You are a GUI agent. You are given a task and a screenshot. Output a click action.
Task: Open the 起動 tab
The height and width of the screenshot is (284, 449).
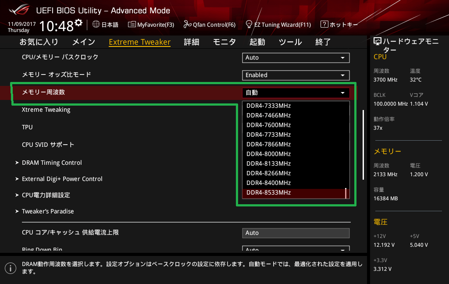(257, 42)
